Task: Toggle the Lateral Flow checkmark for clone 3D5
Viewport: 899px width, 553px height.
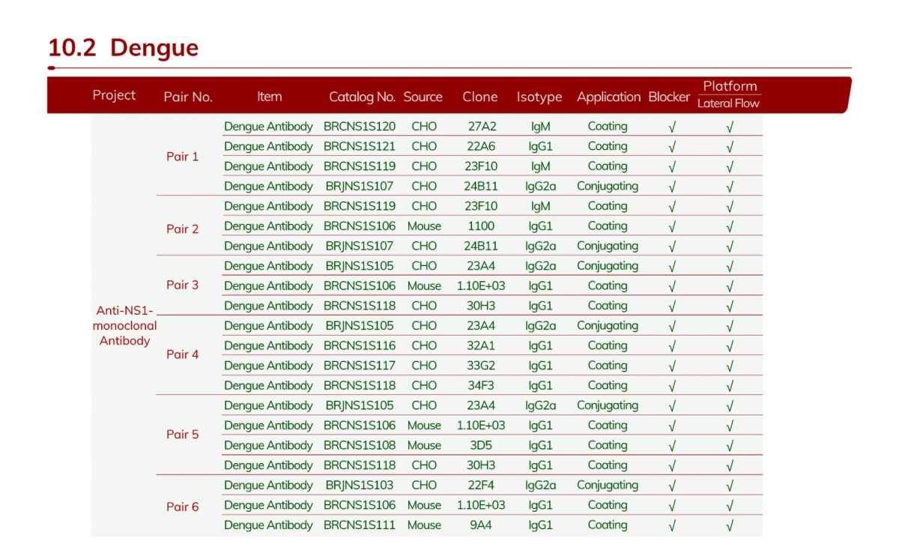Action: point(729,445)
